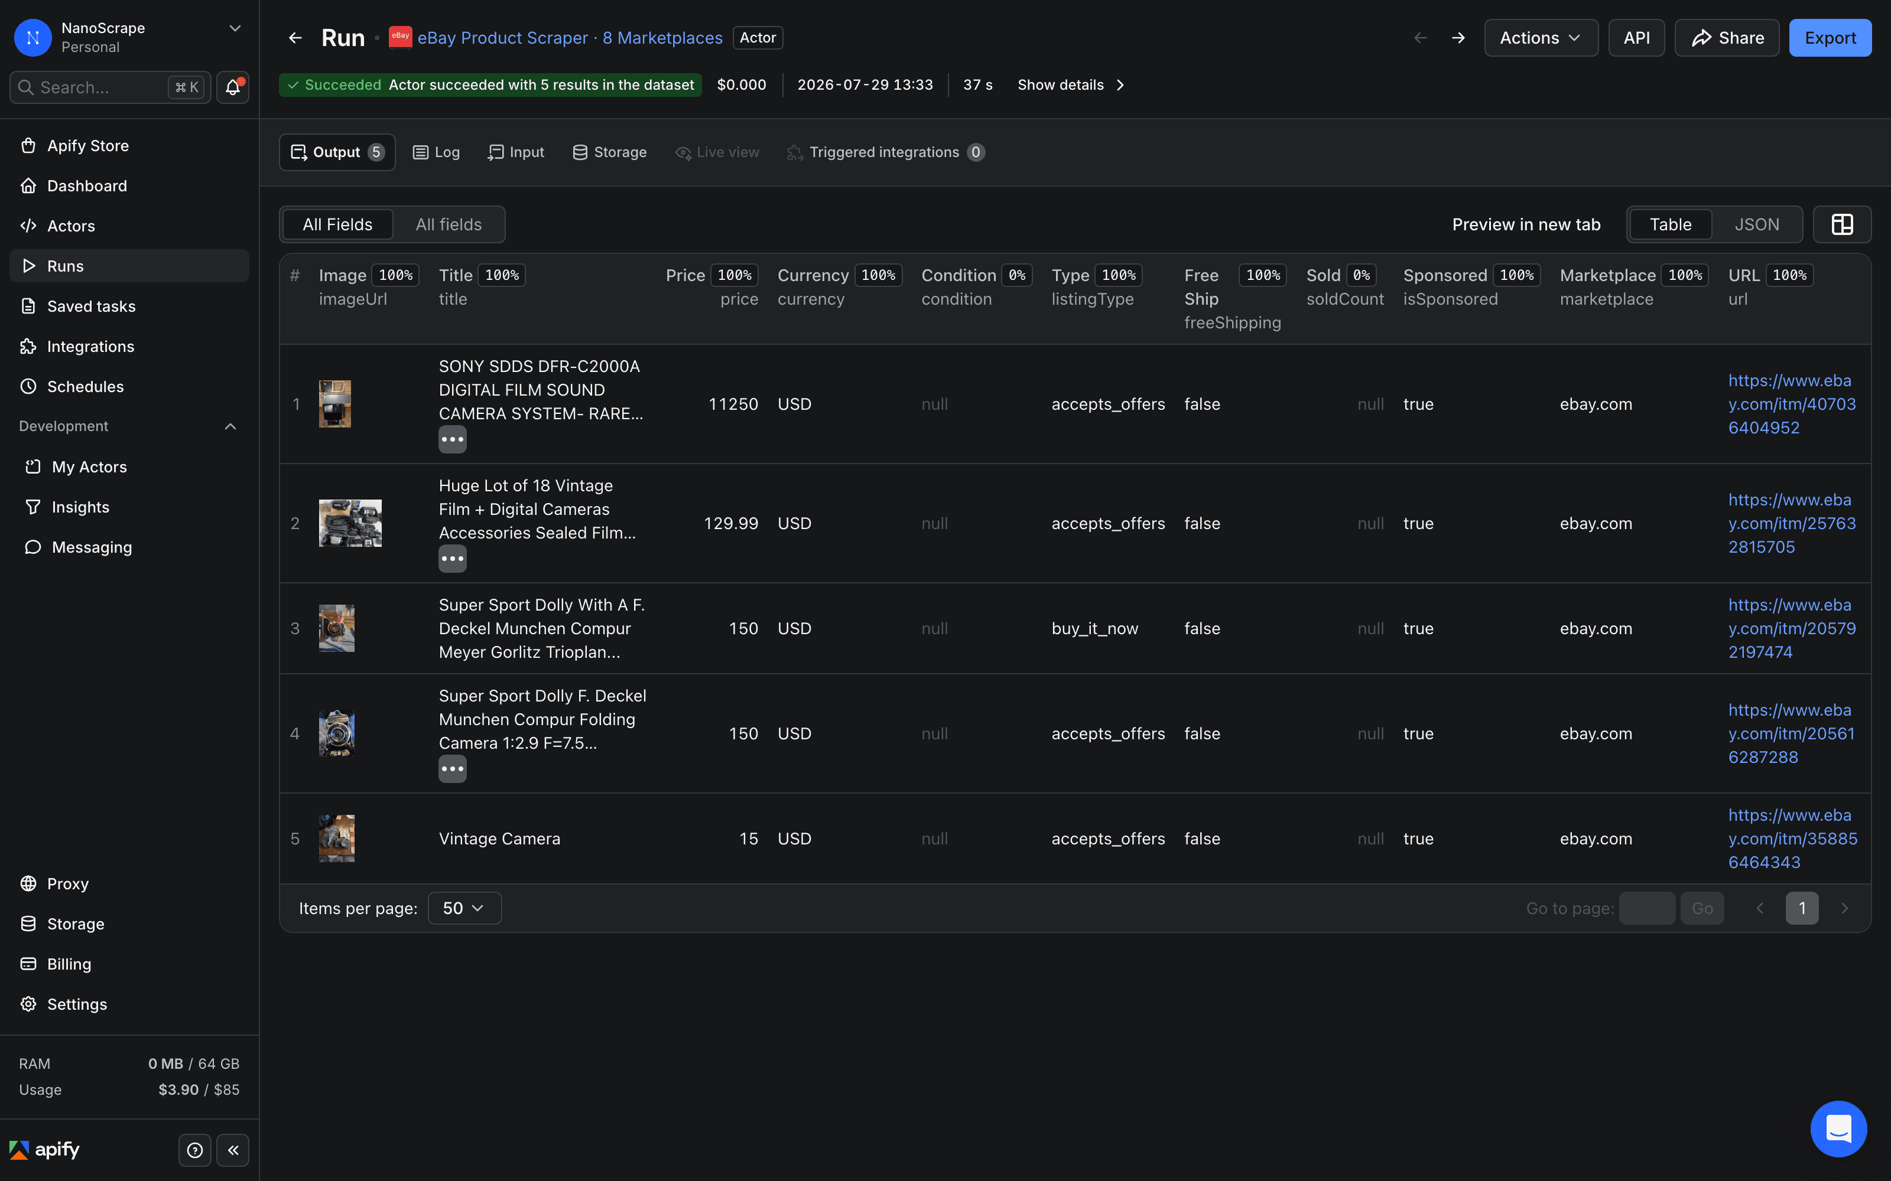The height and width of the screenshot is (1181, 1891).
Task: Expand Show details
Action: click(1071, 85)
